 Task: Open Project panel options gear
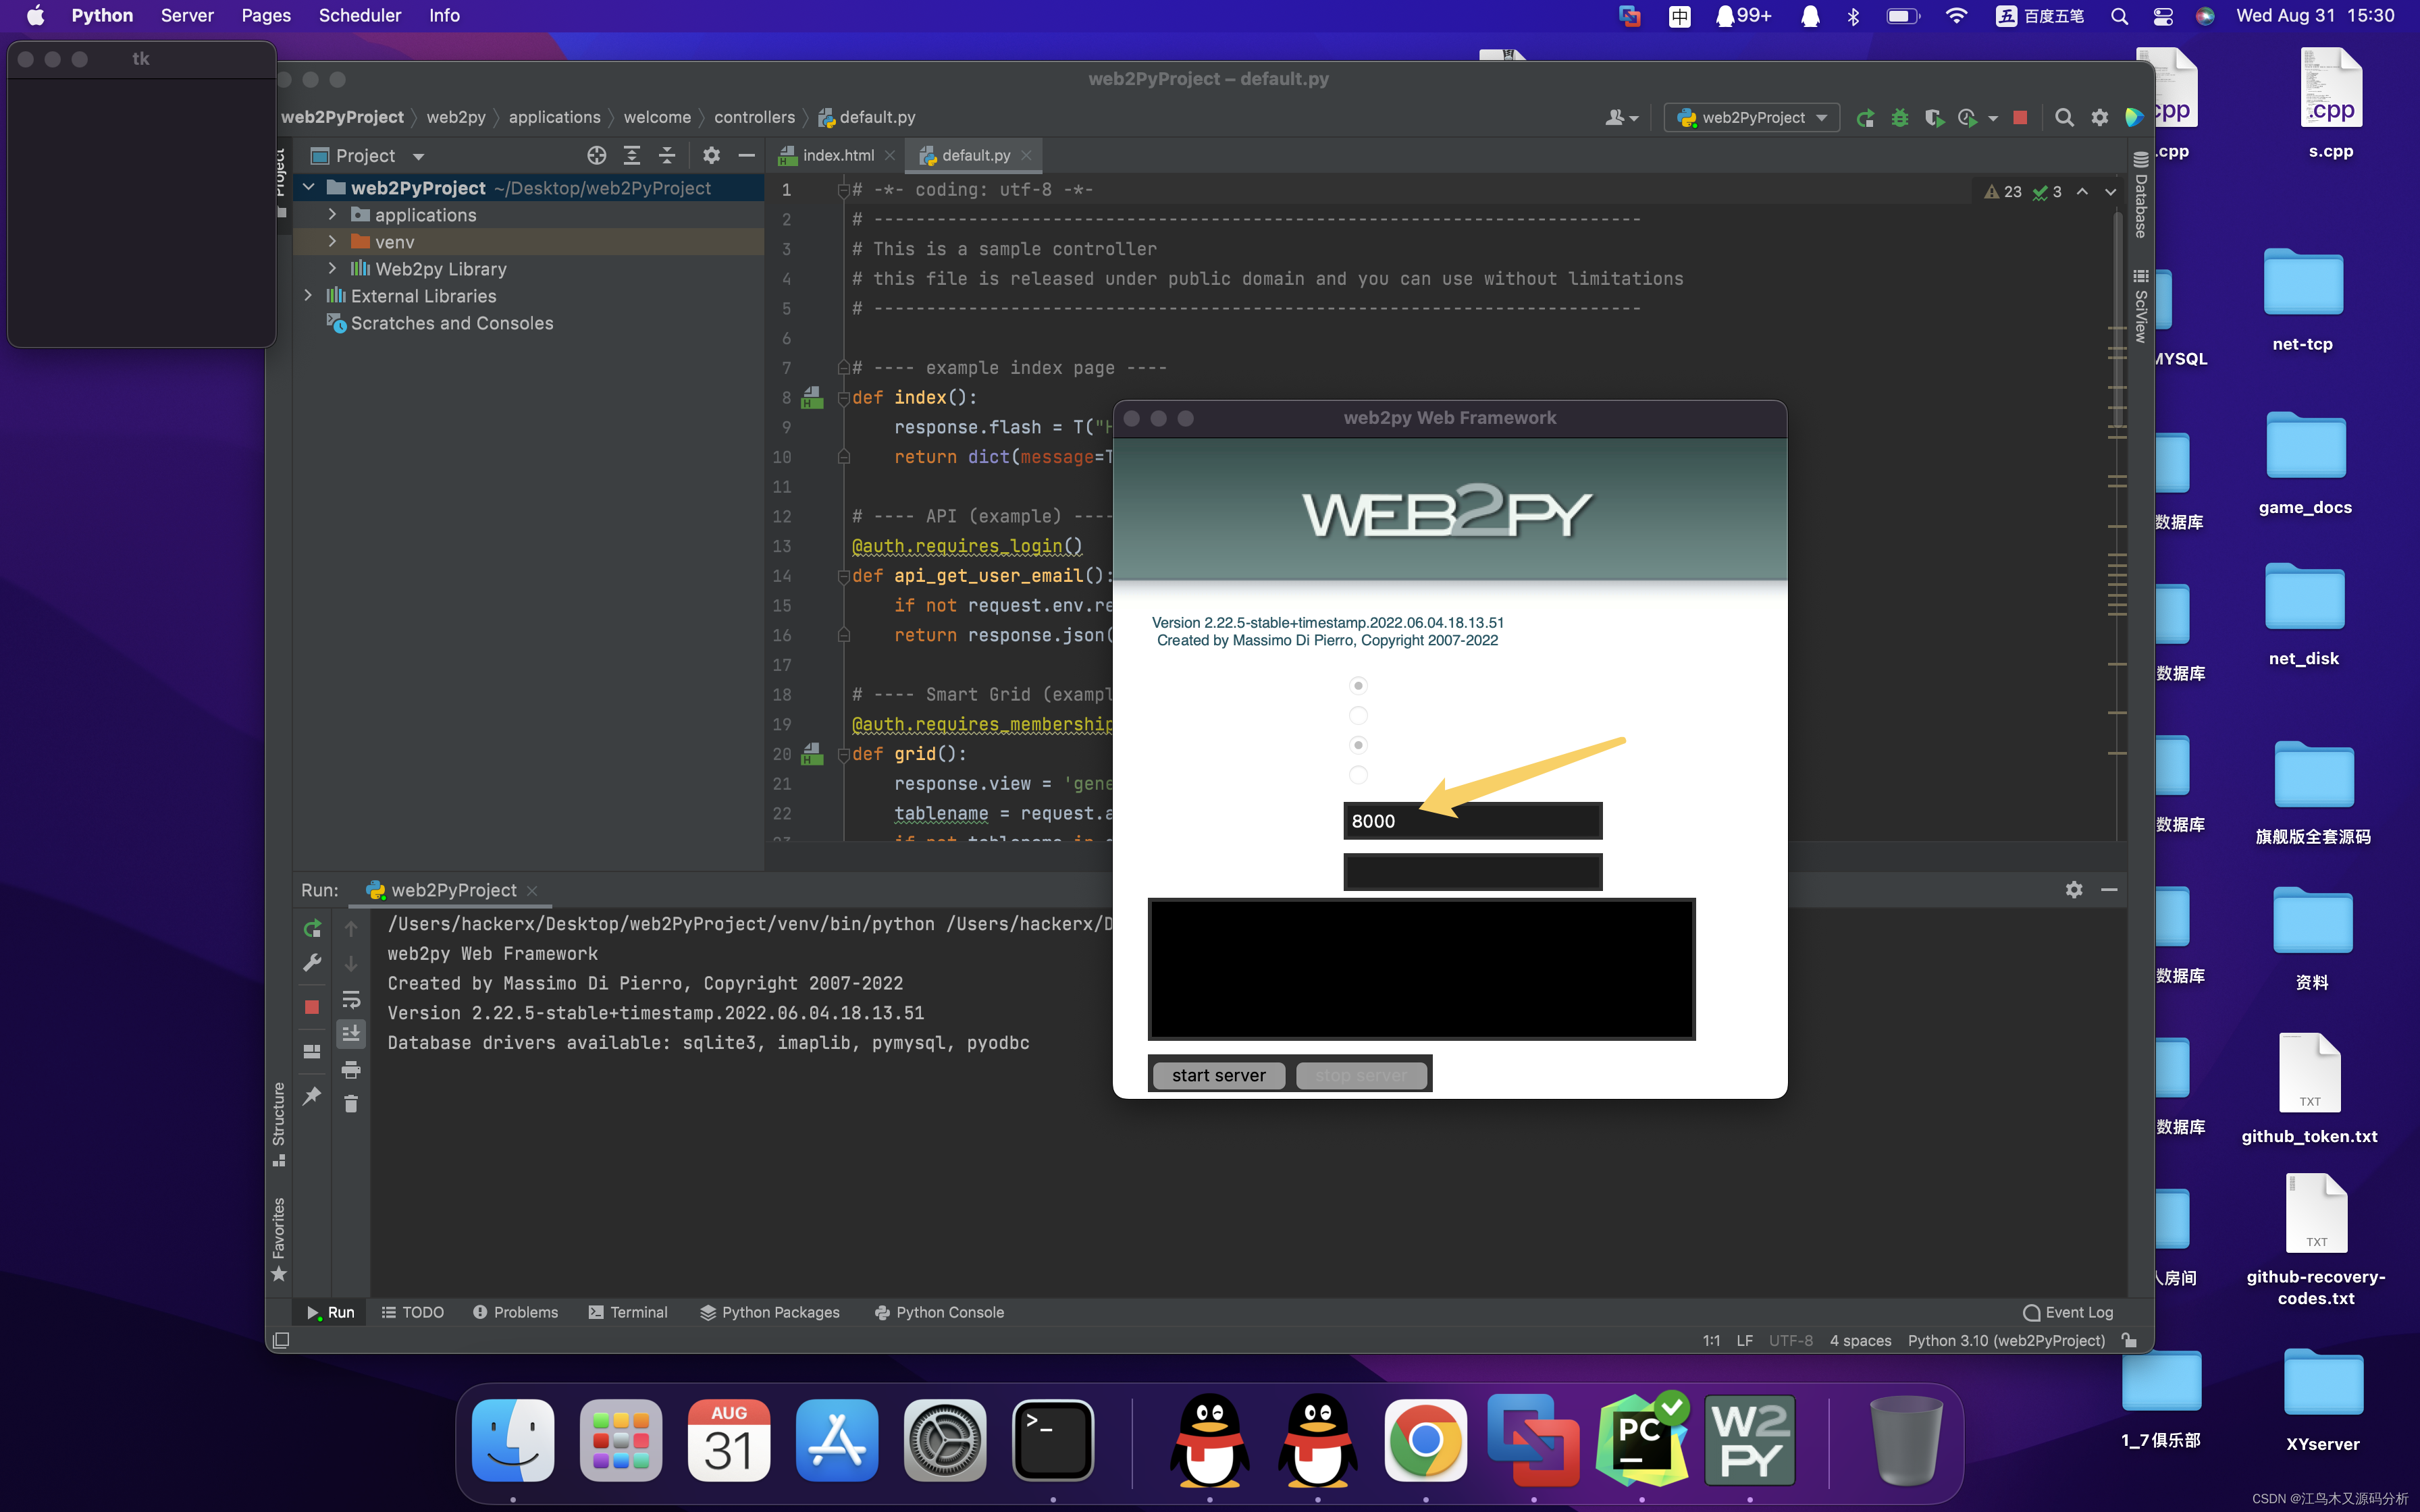click(711, 155)
